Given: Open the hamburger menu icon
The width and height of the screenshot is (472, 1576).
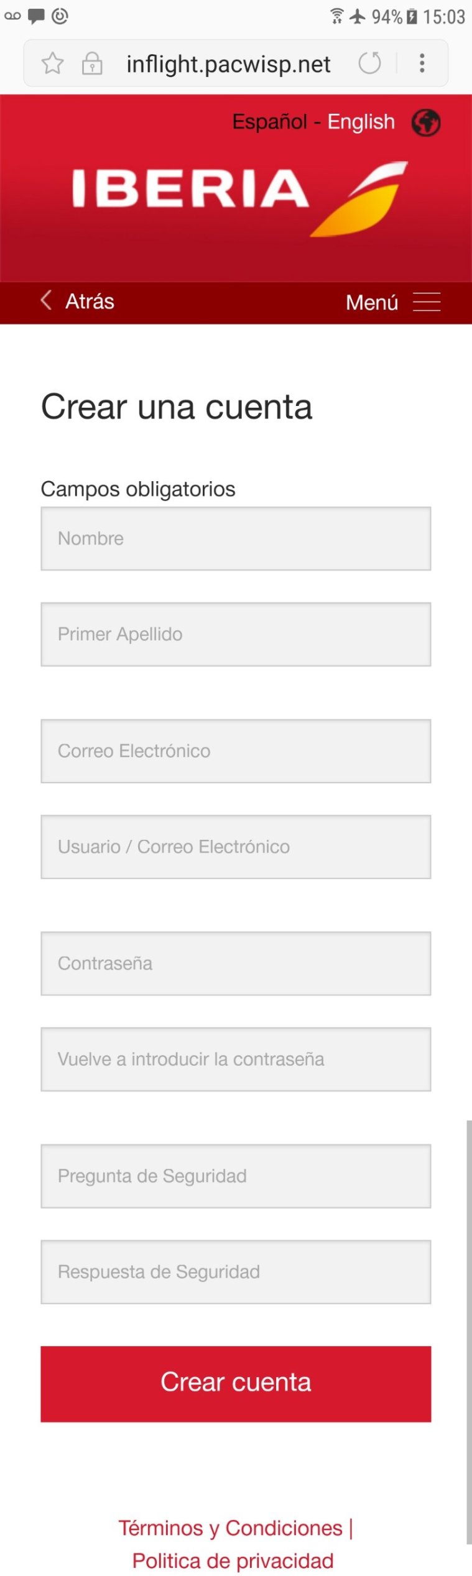Looking at the screenshot, I should coord(427,302).
